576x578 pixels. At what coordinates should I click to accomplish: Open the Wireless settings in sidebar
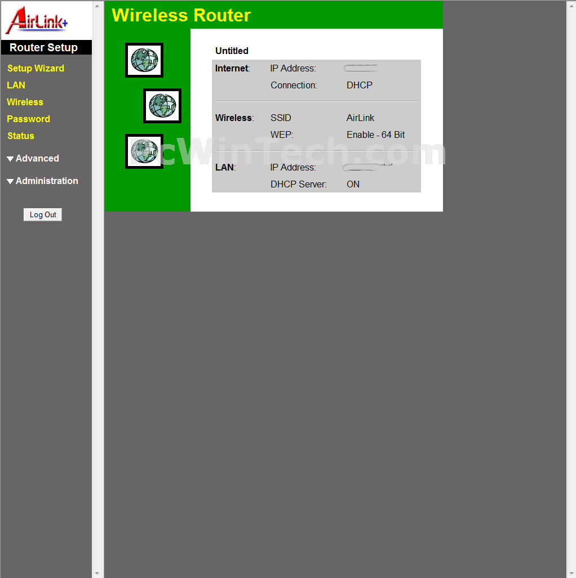tap(25, 102)
